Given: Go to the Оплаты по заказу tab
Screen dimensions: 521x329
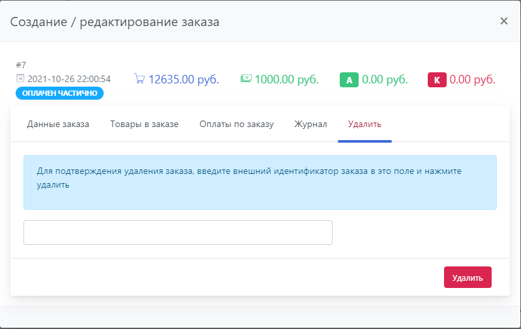Looking at the screenshot, I should point(236,124).
